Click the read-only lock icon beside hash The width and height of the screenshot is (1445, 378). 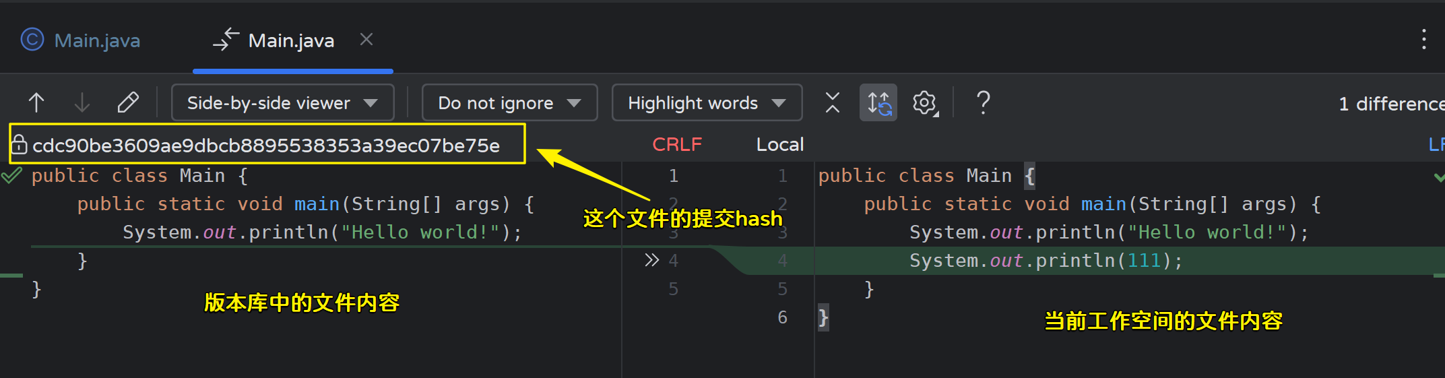click(x=20, y=144)
